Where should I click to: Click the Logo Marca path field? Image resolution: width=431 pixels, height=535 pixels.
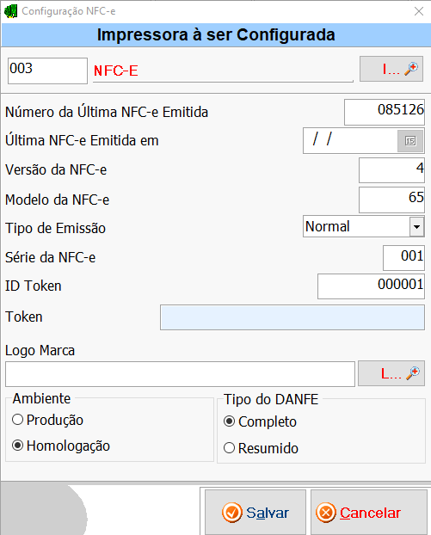coord(180,374)
